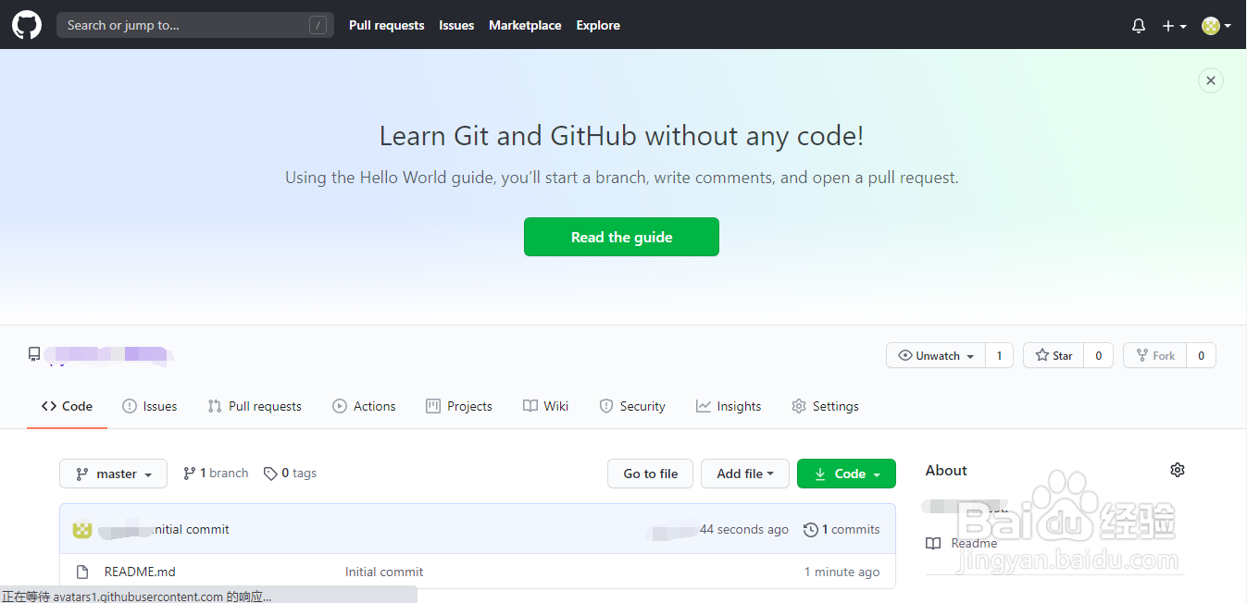
Task: Open the user avatar menu
Action: tap(1216, 26)
